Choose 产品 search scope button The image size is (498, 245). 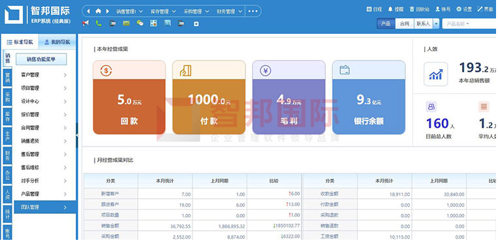(x=386, y=23)
